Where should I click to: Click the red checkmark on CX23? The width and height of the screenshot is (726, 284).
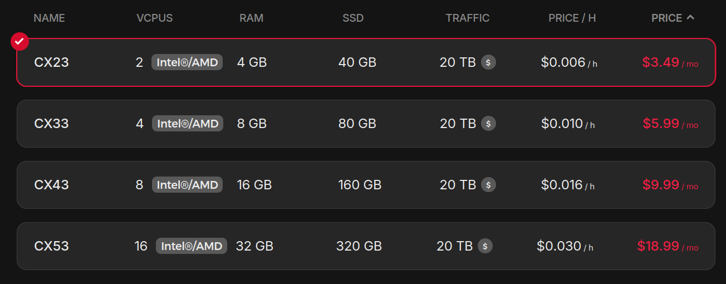pyautogui.click(x=19, y=42)
